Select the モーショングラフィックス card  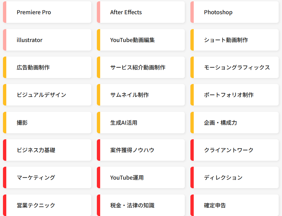[234, 67]
